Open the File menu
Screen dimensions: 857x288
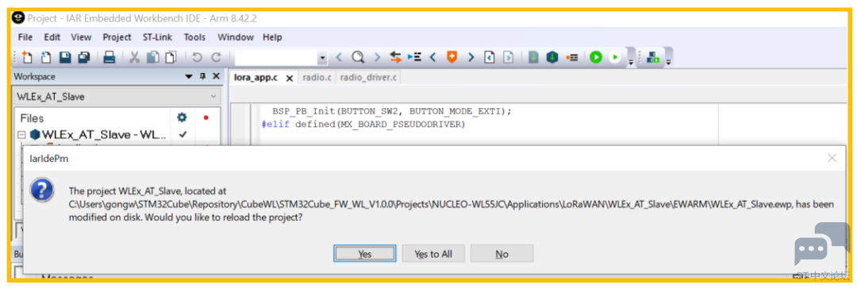pyautogui.click(x=25, y=37)
